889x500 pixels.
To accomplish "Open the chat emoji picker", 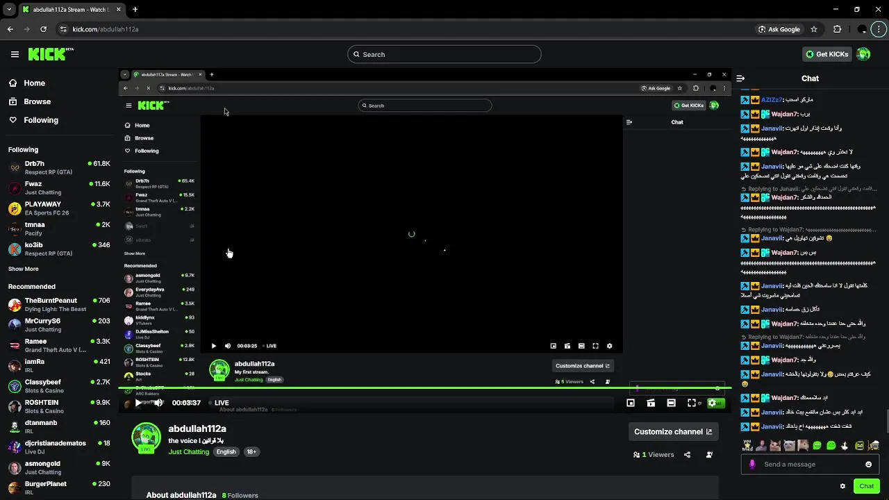I will 868,465.
